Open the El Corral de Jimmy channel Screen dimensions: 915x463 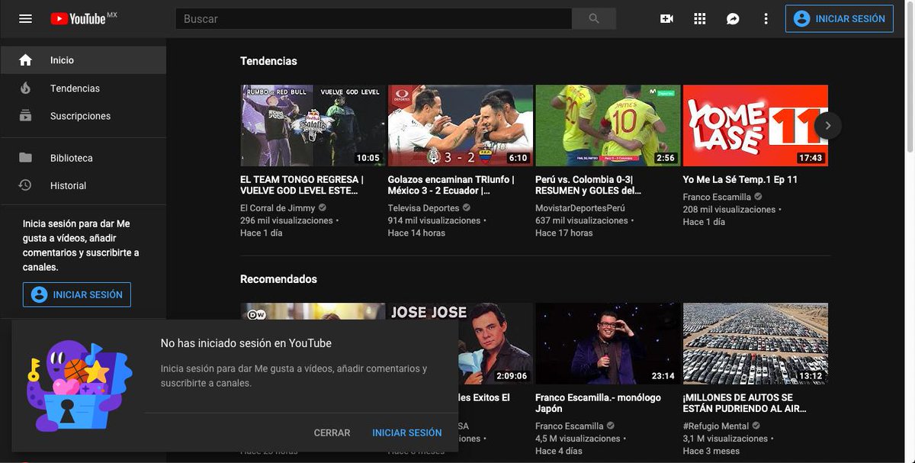click(278, 208)
